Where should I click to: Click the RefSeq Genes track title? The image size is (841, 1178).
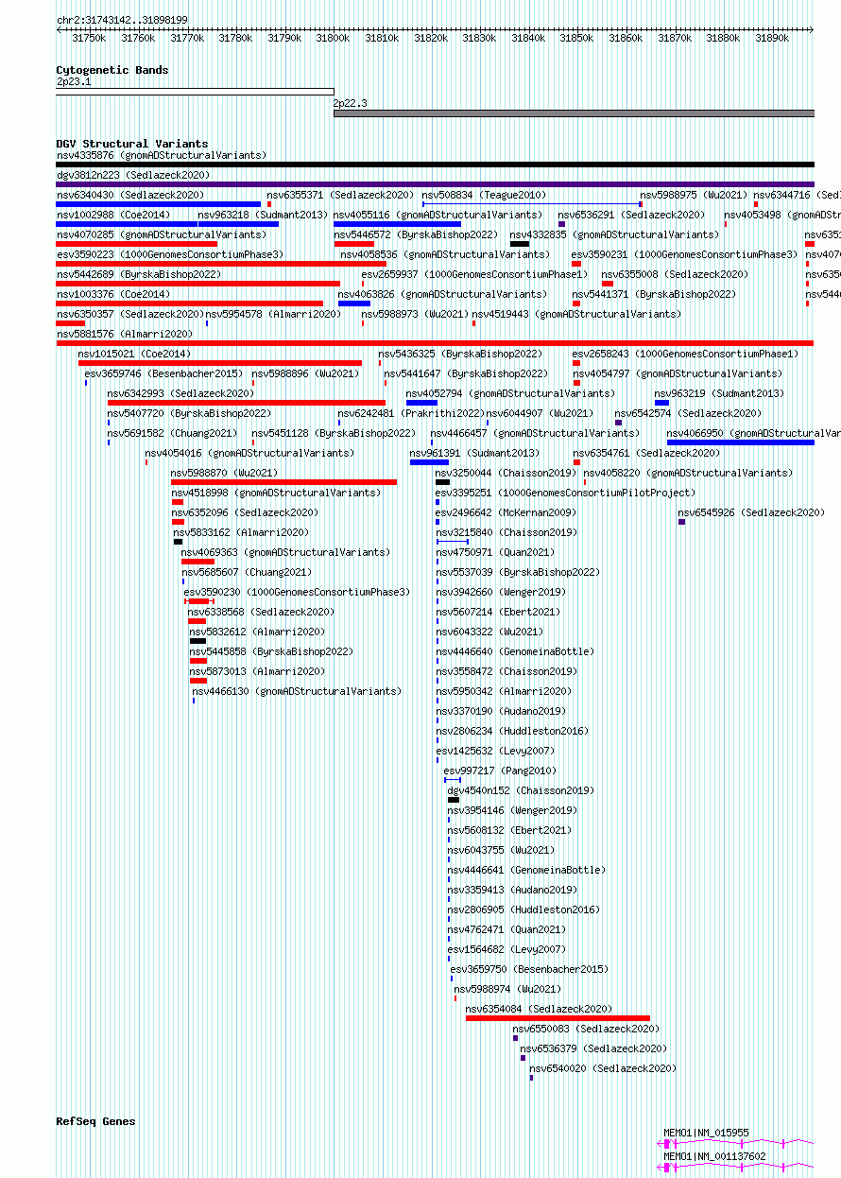click(95, 1121)
